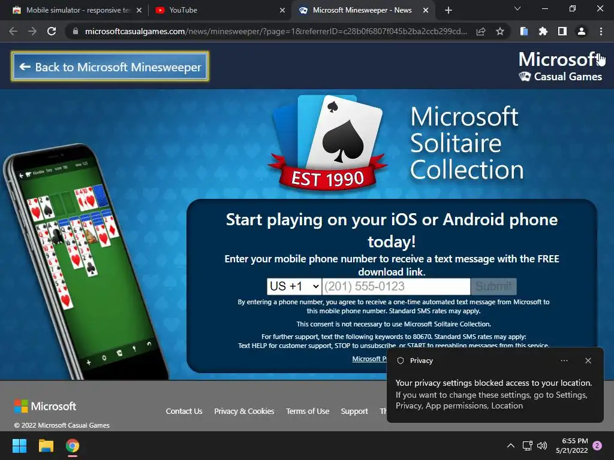
Task: Open the Microsoft Privacy link
Action: 369,359
